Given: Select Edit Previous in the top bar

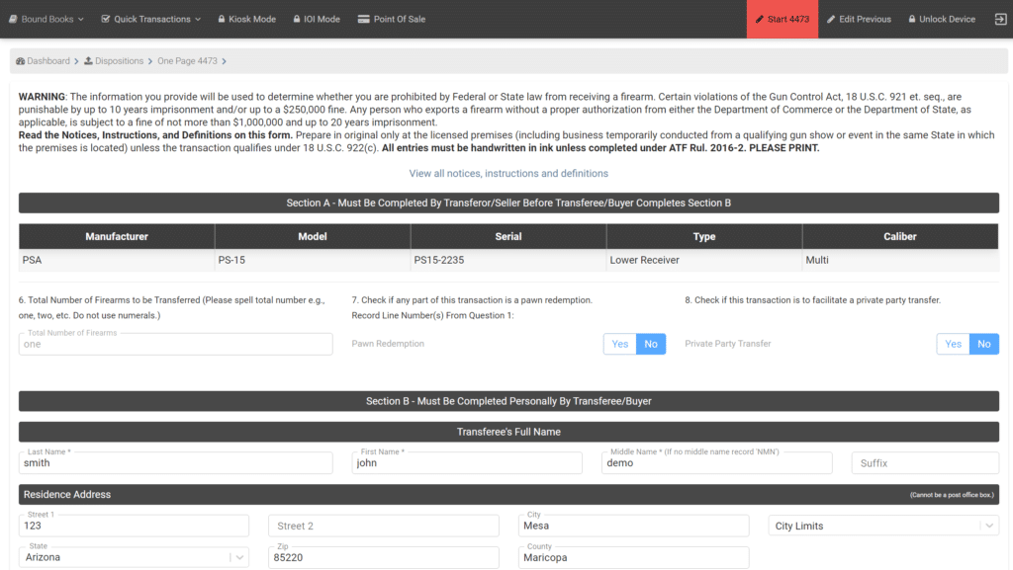Looking at the screenshot, I should 860,18.
